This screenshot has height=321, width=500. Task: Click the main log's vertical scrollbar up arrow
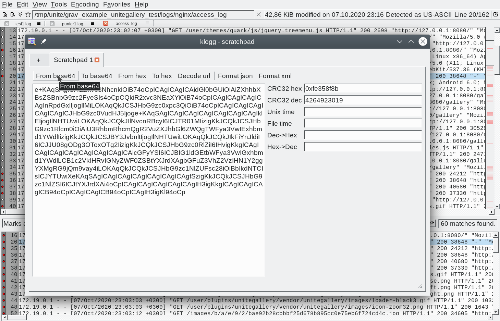click(497, 30)
